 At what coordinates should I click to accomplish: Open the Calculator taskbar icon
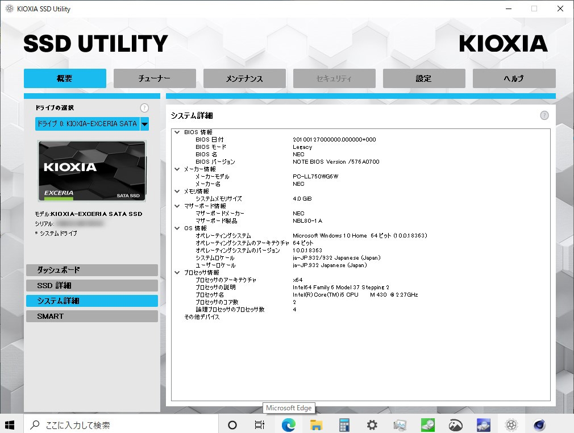(344, 425)
